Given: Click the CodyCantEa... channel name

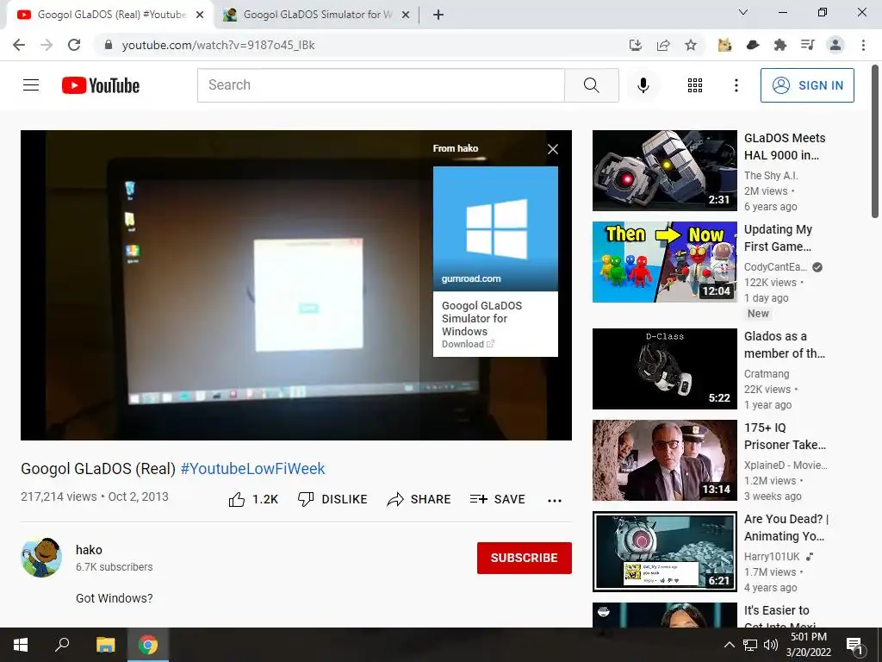Looking at the screenshot, I should point(776,267).
